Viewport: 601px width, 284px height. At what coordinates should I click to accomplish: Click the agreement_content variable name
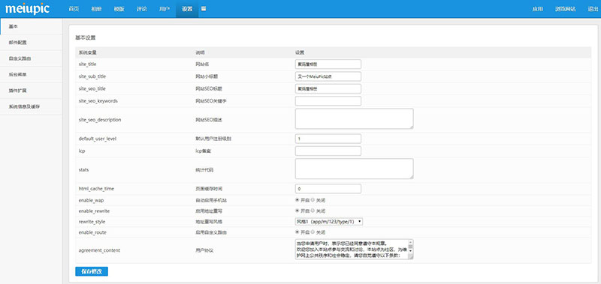point(99,250)
